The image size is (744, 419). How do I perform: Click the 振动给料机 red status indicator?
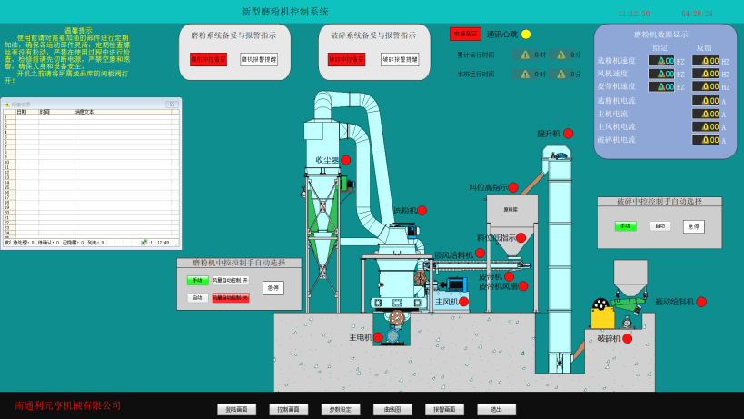click(x=701, y=302)
